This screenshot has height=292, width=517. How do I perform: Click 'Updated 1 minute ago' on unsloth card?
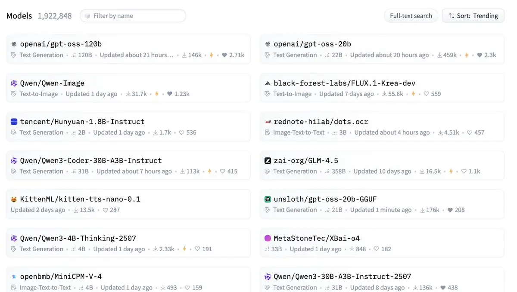(x=381, y=210)
